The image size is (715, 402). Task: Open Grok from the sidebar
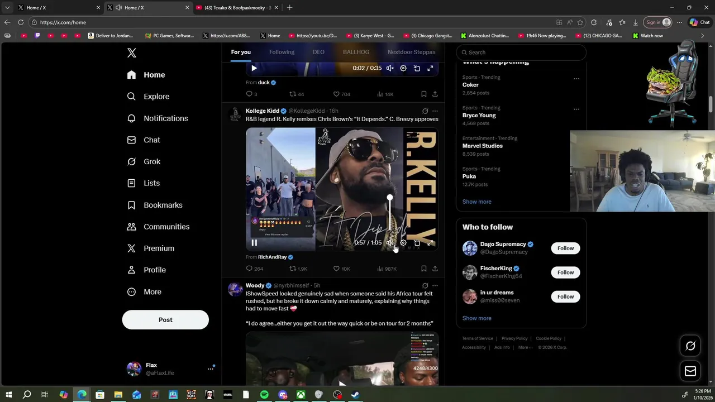coord(144,161)
